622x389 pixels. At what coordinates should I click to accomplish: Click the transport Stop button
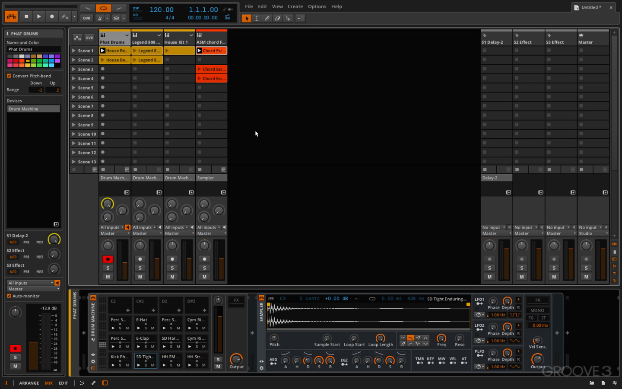(x=26, y=16)
